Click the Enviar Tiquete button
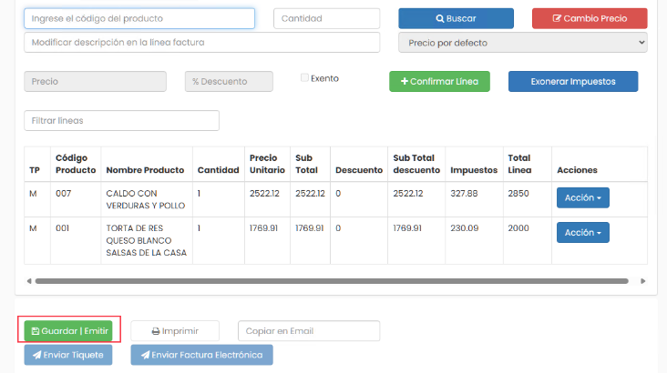 (x=68, y=355)
